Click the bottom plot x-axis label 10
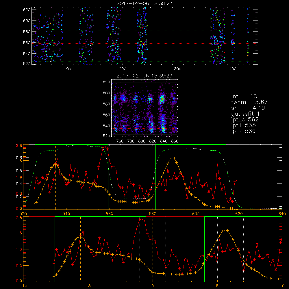 pyautogui.click(x=282, y=286)
